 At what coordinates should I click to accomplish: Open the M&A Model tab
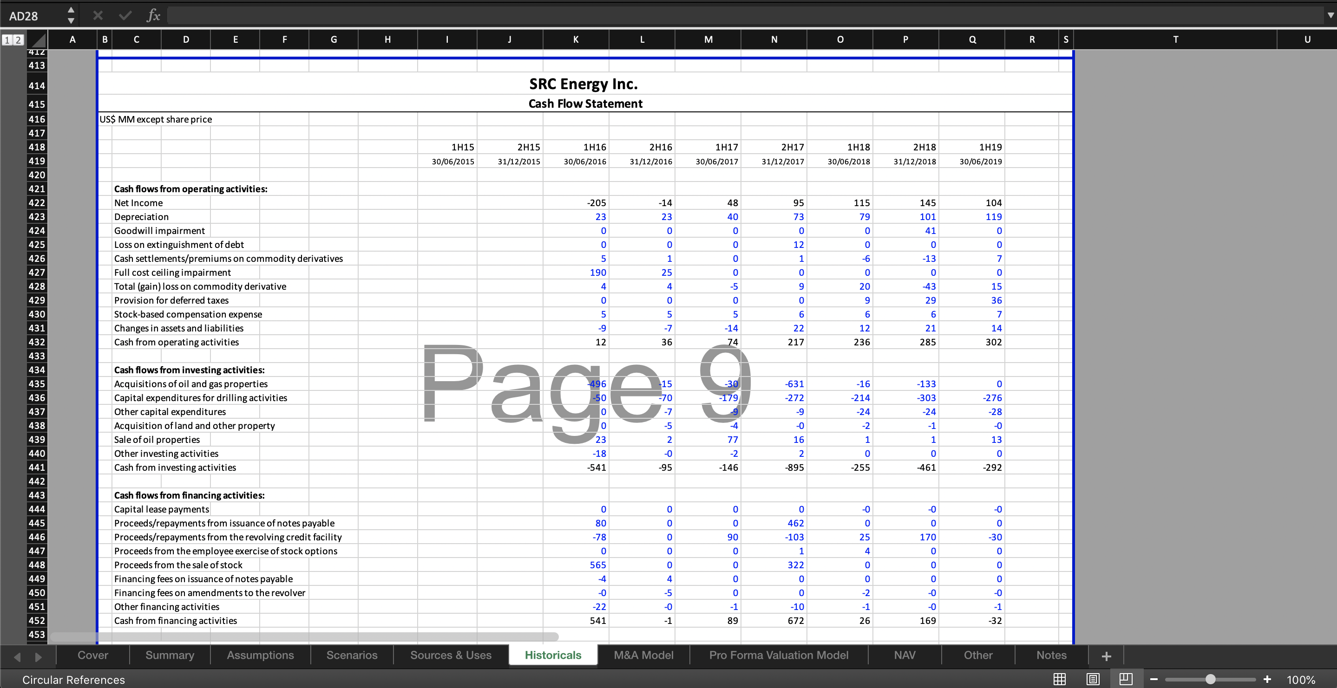tap(643, 655)
